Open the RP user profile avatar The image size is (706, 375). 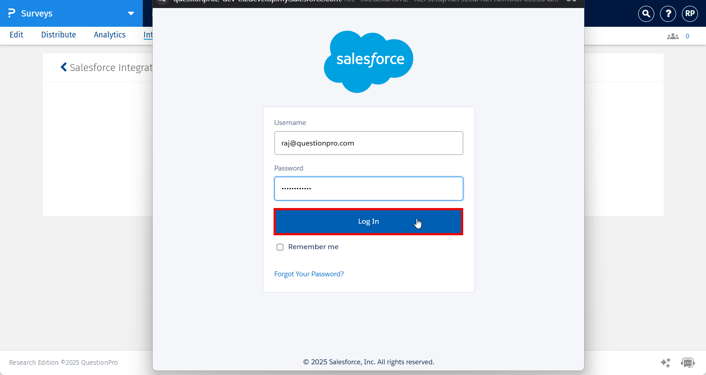pos(690,13)
